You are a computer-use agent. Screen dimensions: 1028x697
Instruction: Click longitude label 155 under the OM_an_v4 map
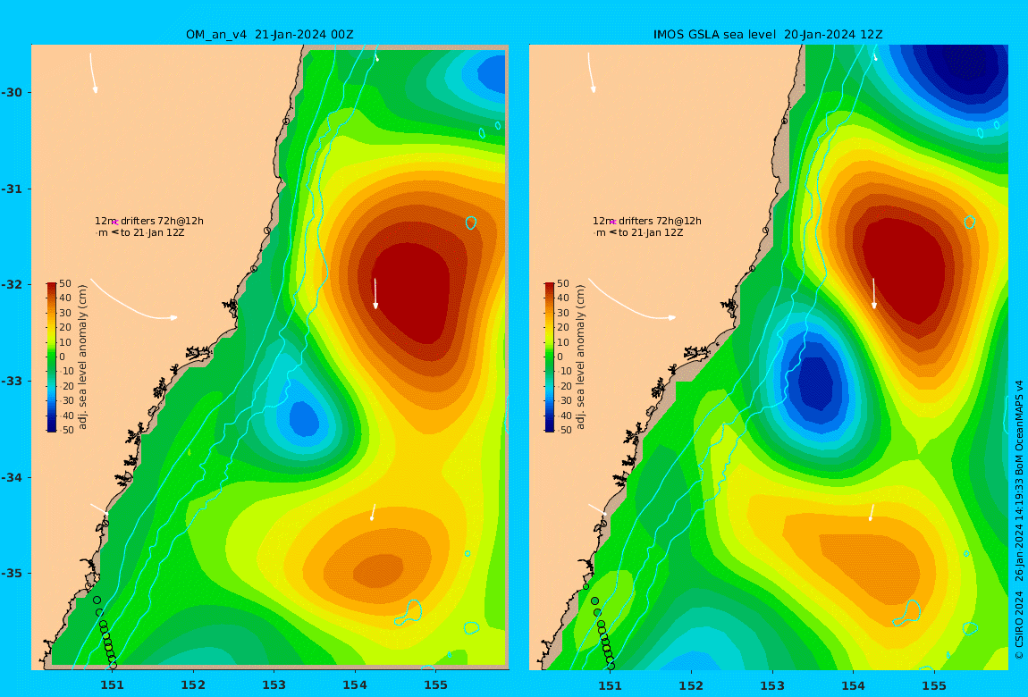tap(435, 685)
